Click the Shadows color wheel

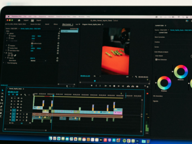(164, 83)
